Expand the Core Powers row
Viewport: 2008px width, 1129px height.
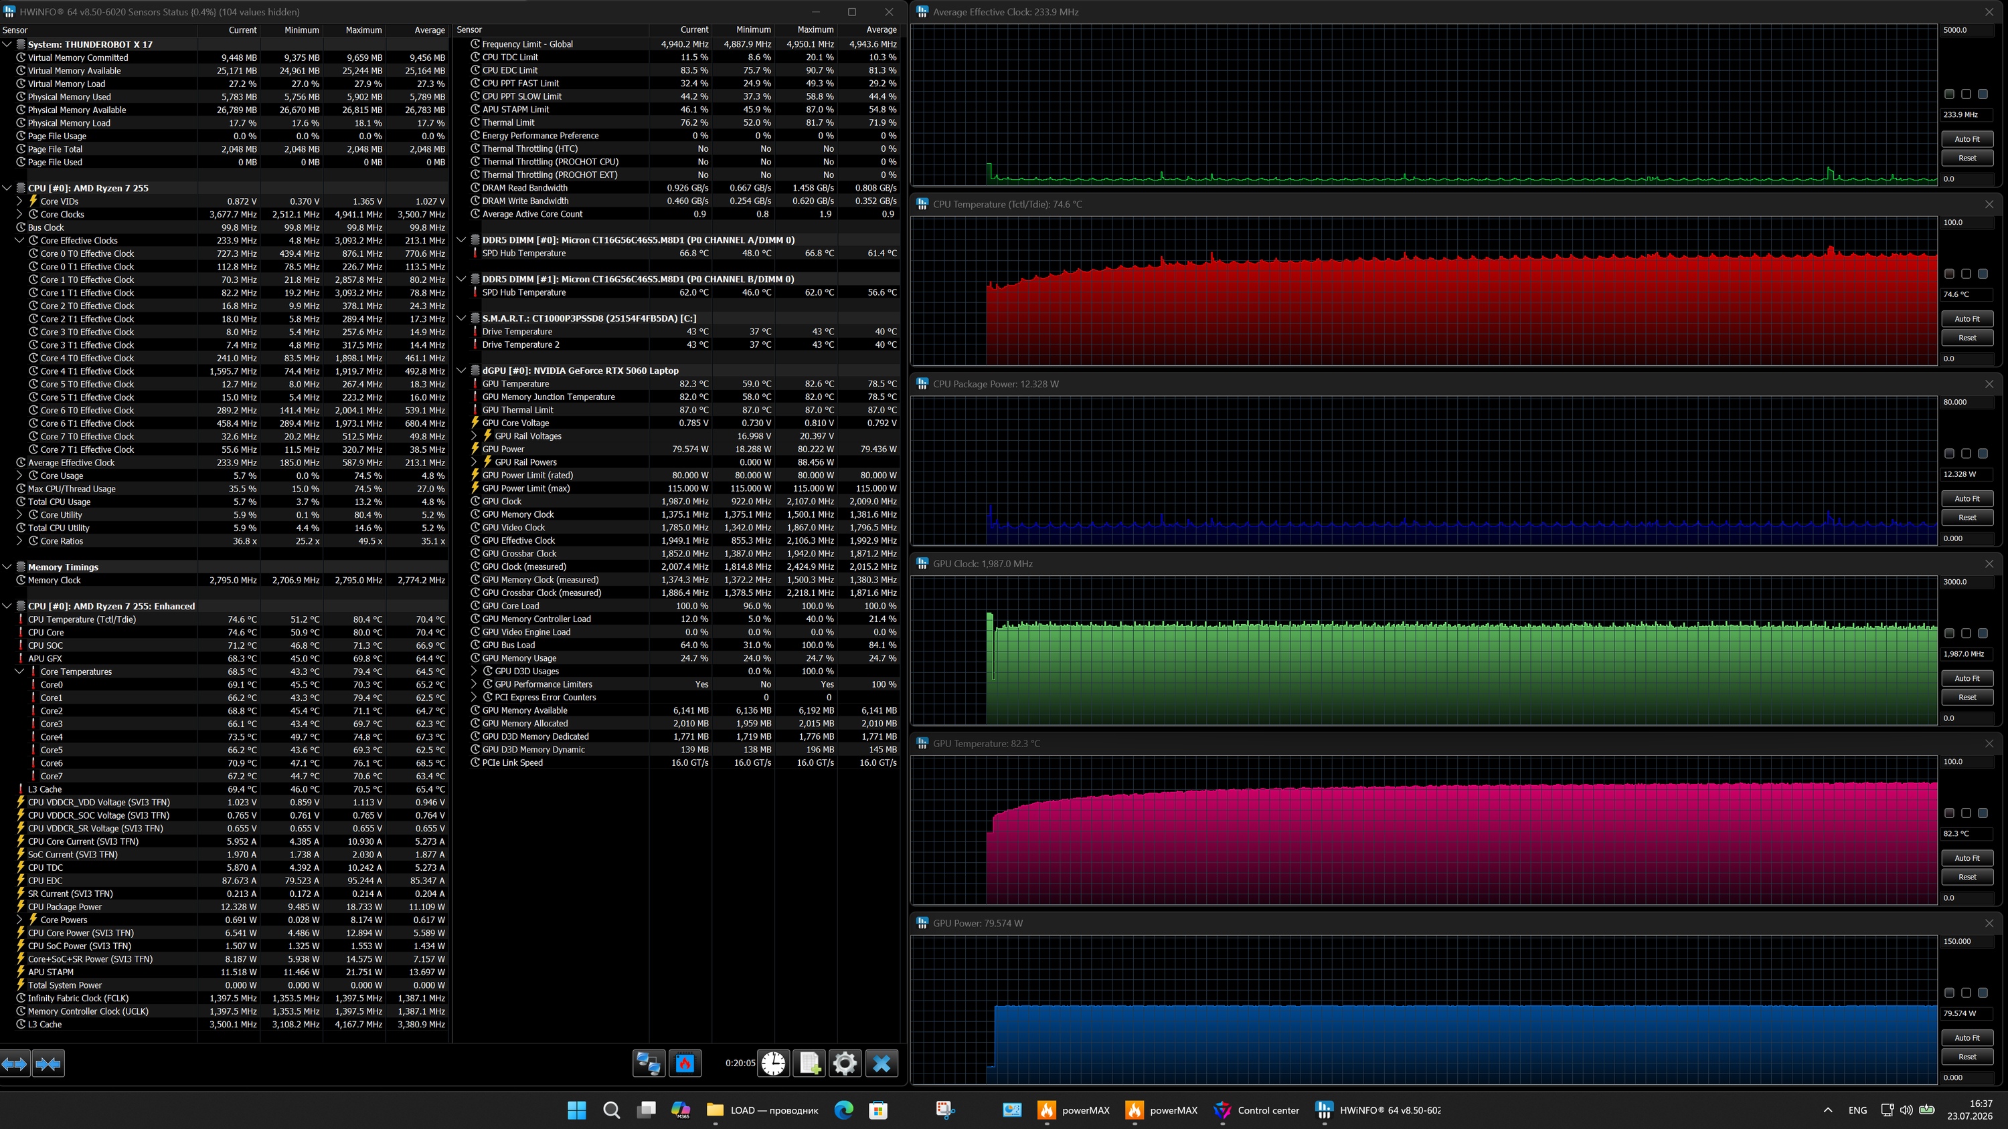tap(19, 920)
